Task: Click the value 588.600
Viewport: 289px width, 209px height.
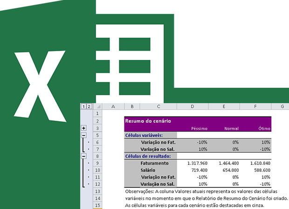Action: 262,170
